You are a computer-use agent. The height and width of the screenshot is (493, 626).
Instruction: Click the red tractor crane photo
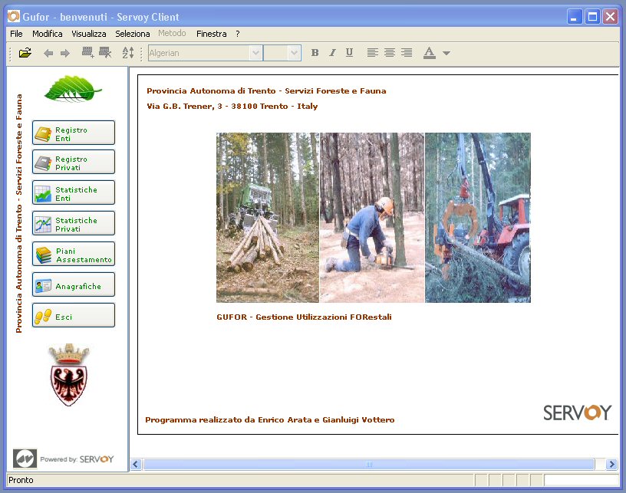478,218
